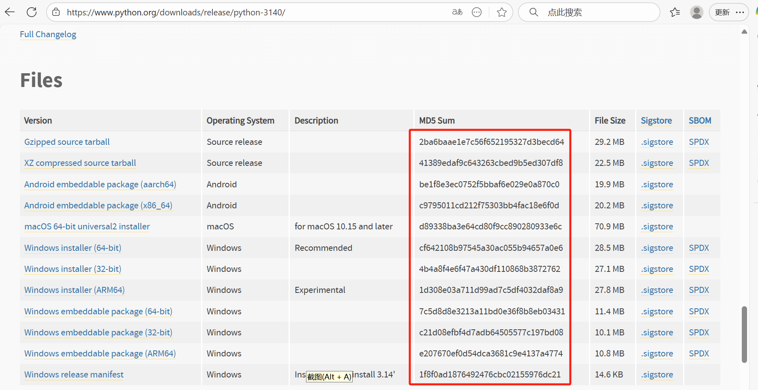The height and width of the screenshot is (390, 758).
Task: Open .sigstore for Windows embeddable 64-bit row
Action: [657, 312]
